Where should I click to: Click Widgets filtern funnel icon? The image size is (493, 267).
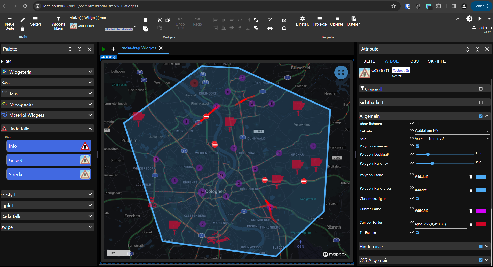[x=59, y=19]
